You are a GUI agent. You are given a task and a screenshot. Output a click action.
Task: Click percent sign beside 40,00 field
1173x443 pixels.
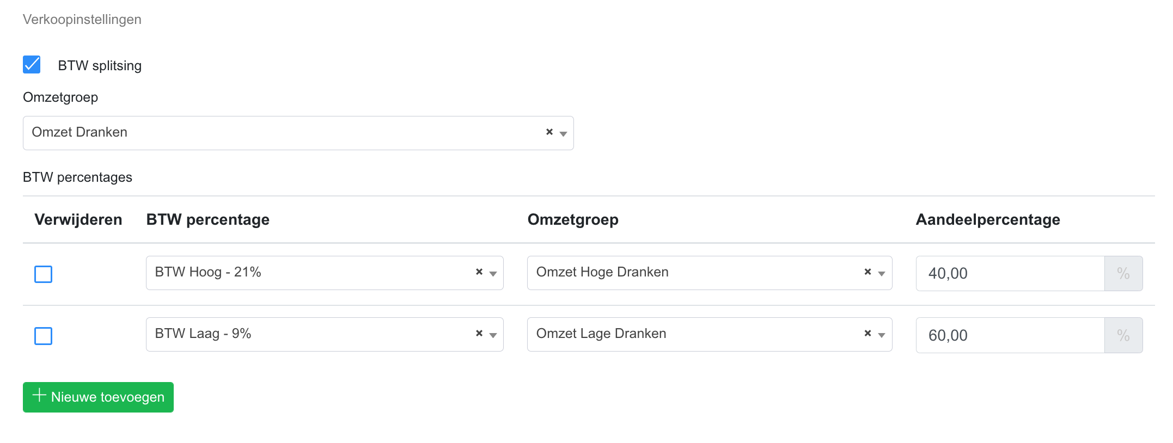point(1123,273)
